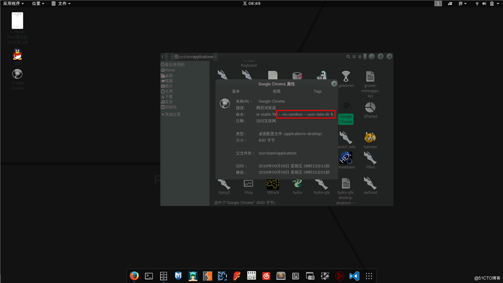This screenshot has height=283, width=503.
Task: Expand 其他位置 in the sidebar
Action: click(x=171, y=115)
